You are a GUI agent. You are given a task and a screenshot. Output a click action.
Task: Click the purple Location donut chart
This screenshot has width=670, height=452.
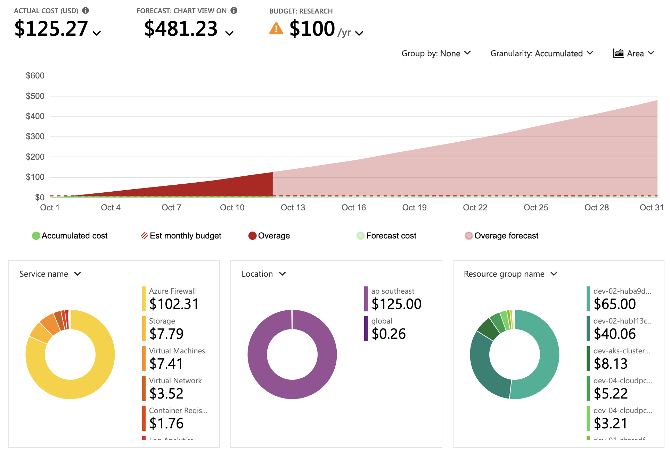[292, 390]
